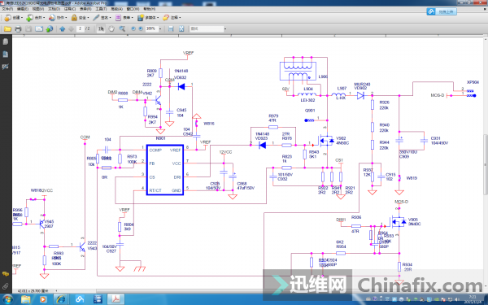488x305 pixels.
Task: Go to the previous page with up arrow
Action: [x=63, y=28]
